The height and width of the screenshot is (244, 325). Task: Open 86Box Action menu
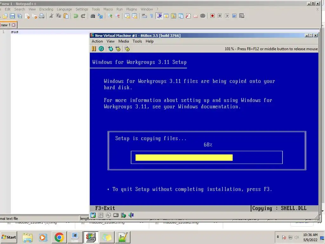pyautogui.click(x=97, y=41)
